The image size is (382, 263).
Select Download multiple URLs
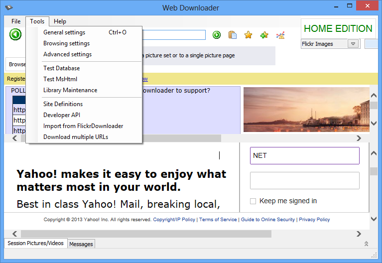point(84,137)
